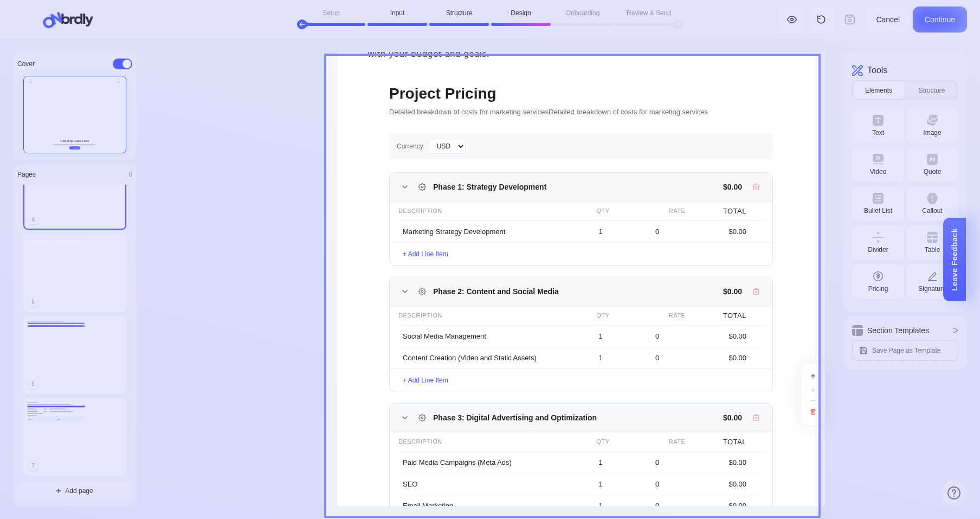Insert a Quote block
The height and width of the screenshot is (519, 980).
tap(932, 165)
